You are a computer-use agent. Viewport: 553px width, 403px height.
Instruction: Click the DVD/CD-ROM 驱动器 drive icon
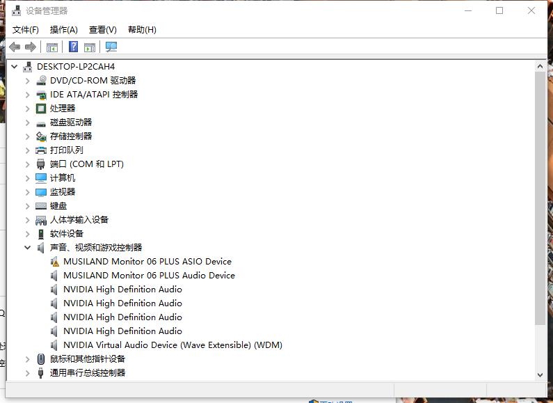tap(42, 81)
